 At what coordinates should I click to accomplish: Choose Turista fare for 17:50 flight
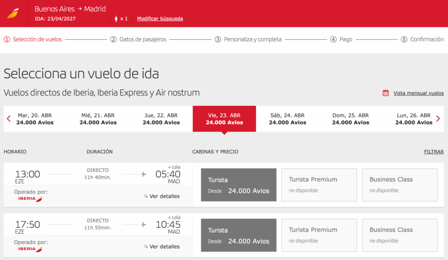[x=238, y=235]
